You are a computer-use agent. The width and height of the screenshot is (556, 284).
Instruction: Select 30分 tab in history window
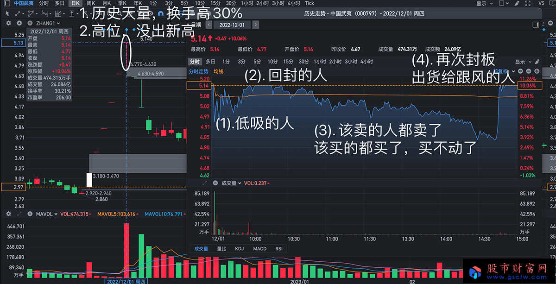coord(304,62)
